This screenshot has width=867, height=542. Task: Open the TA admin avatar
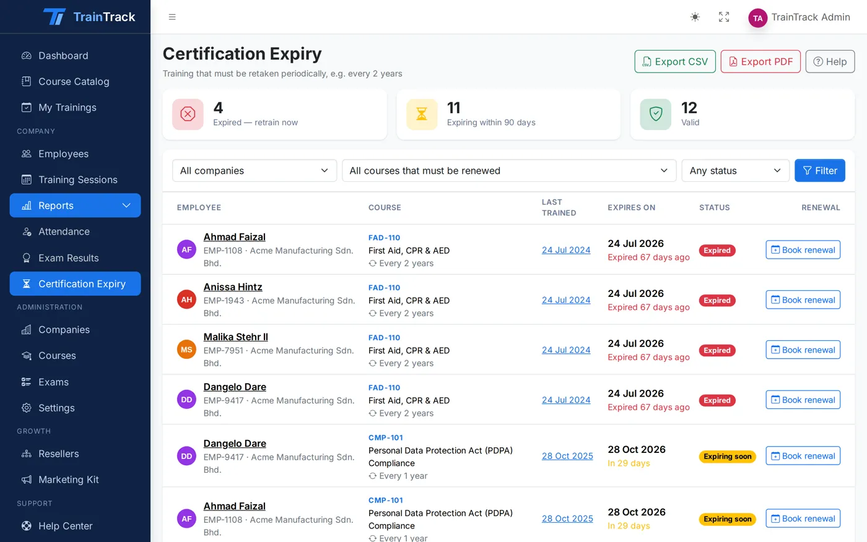pyautogui.click(x=757, y=18)
